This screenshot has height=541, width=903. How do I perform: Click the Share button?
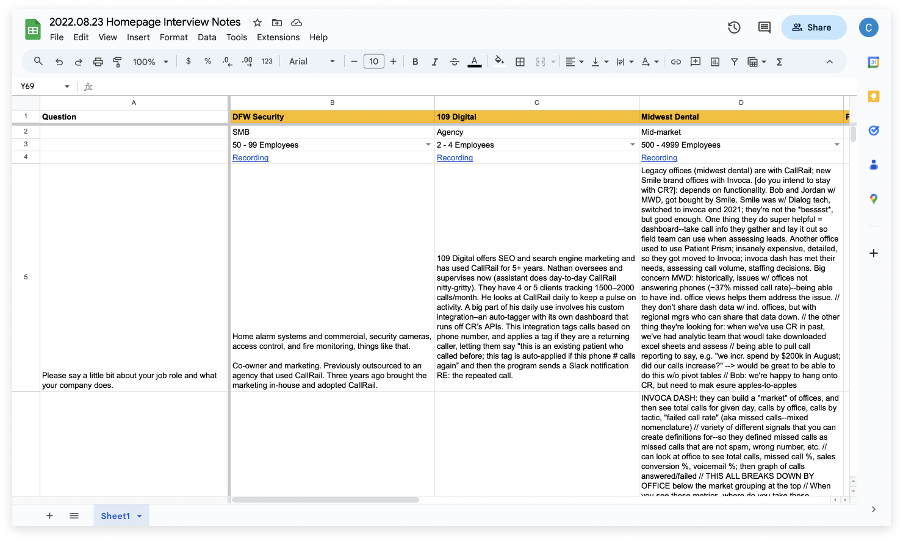[814, 27]
